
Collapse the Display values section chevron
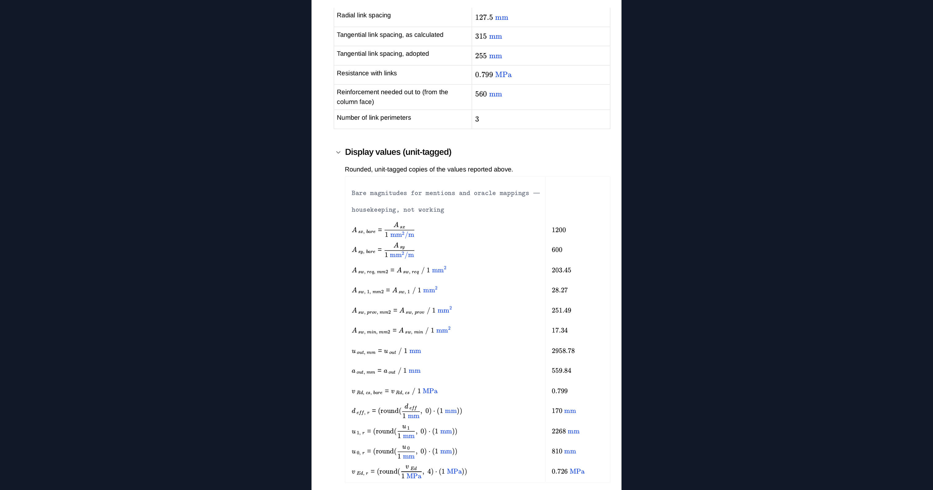coord(338,152)
